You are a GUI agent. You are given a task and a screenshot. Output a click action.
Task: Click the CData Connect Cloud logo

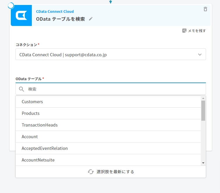coord(21,15)
